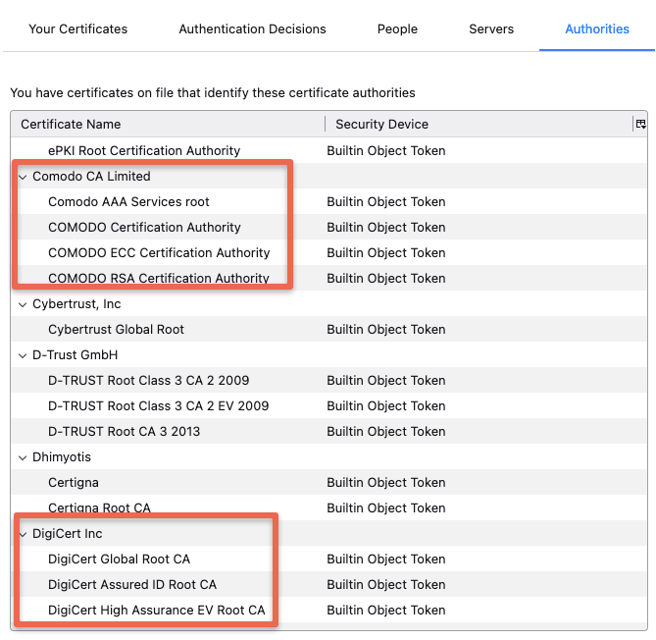Select COMODO Certification Authority entry
Image resolution: width=656 pixels, height=640 pixels.
(328, 227)
